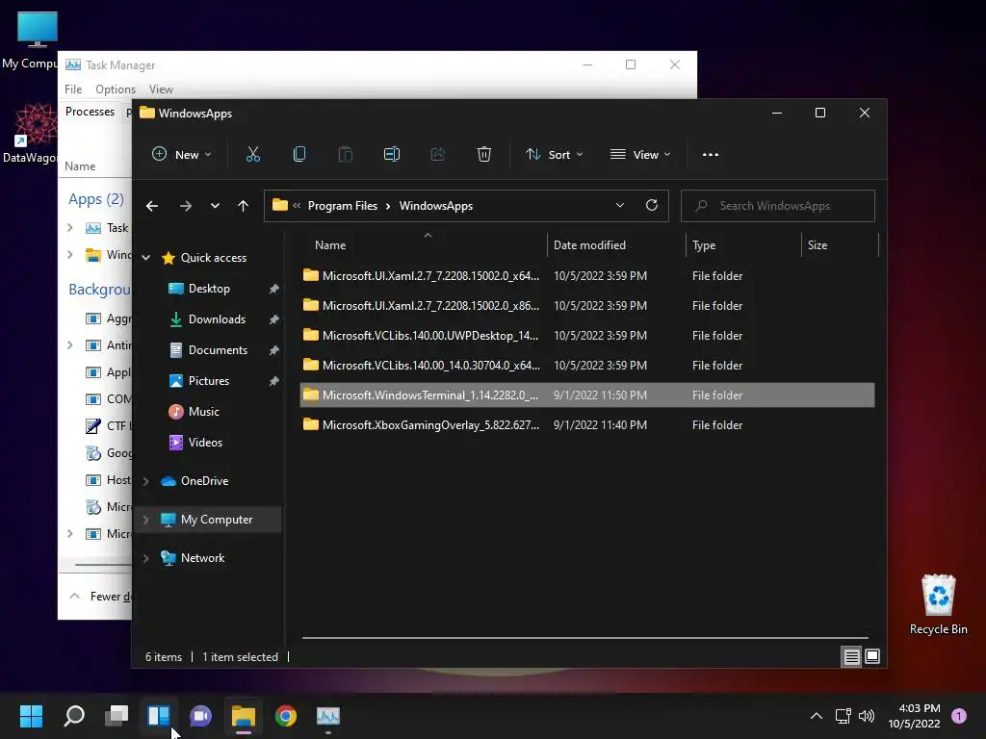Click the Copy icon in Explorer toolbar
Viewport: 986px width, 739px height.
pyautogui.click(x=299, y=155)
